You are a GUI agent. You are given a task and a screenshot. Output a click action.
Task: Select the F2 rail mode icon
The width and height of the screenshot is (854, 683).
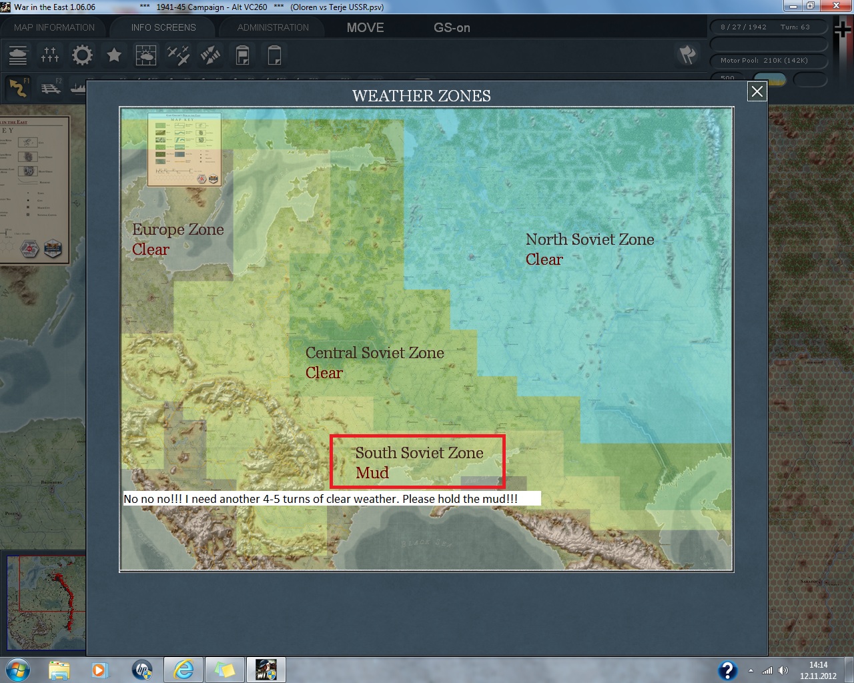click(x=51, y=87)
